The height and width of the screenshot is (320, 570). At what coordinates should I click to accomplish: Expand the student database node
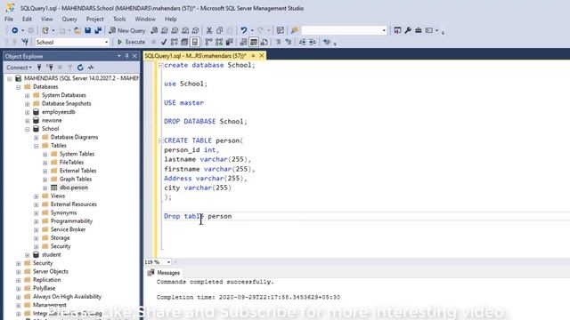(28, 255)
